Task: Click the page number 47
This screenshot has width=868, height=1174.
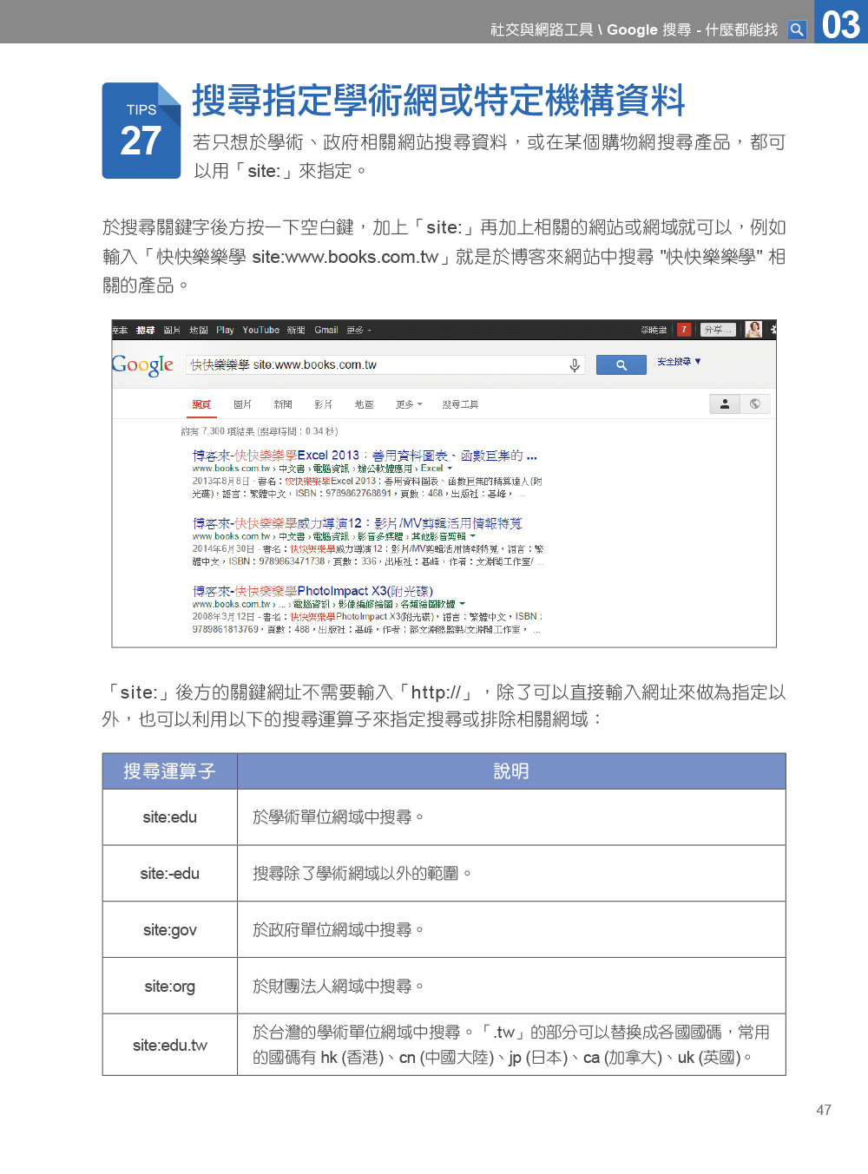Action: click(x=824, y=1110)
